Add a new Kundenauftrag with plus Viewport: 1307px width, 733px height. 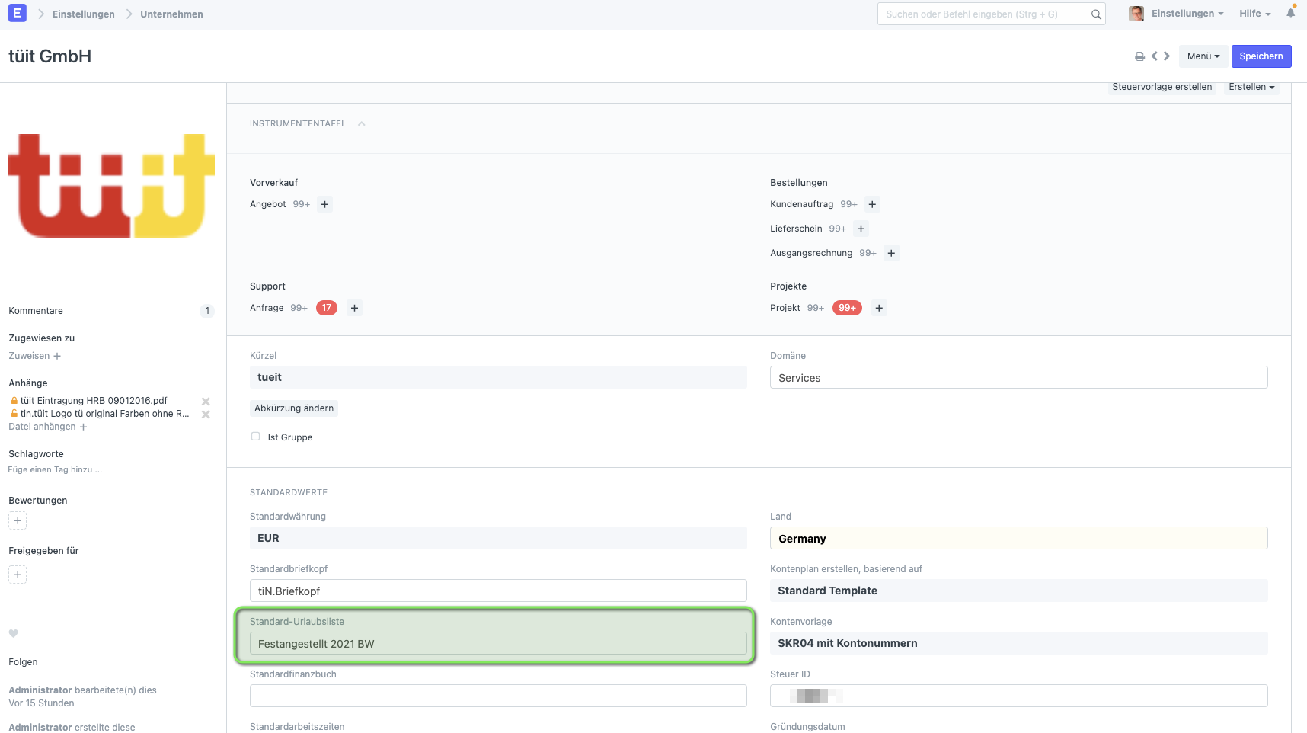pyautogui.click(x=873, y=204)
